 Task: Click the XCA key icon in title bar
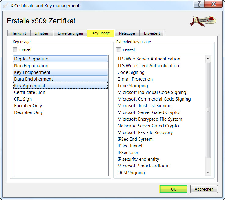point(5,5)
